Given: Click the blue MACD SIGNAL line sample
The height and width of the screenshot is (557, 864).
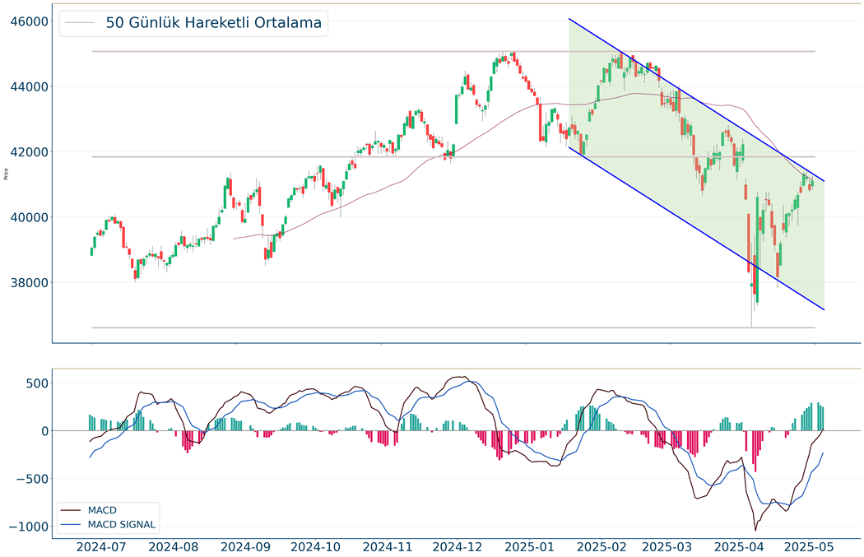Looking at the screenshot, I should click(x=71, y=525).
